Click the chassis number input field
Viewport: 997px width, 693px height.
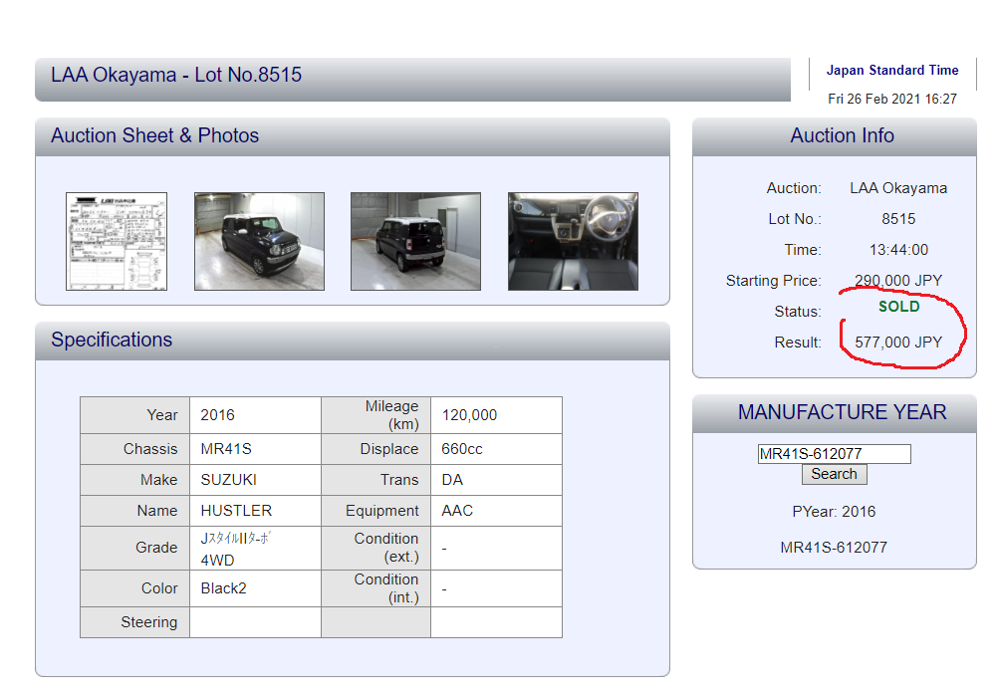[x=835, y=454]
